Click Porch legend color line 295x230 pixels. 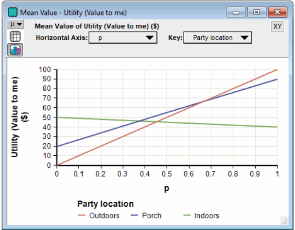pos(134,215)
